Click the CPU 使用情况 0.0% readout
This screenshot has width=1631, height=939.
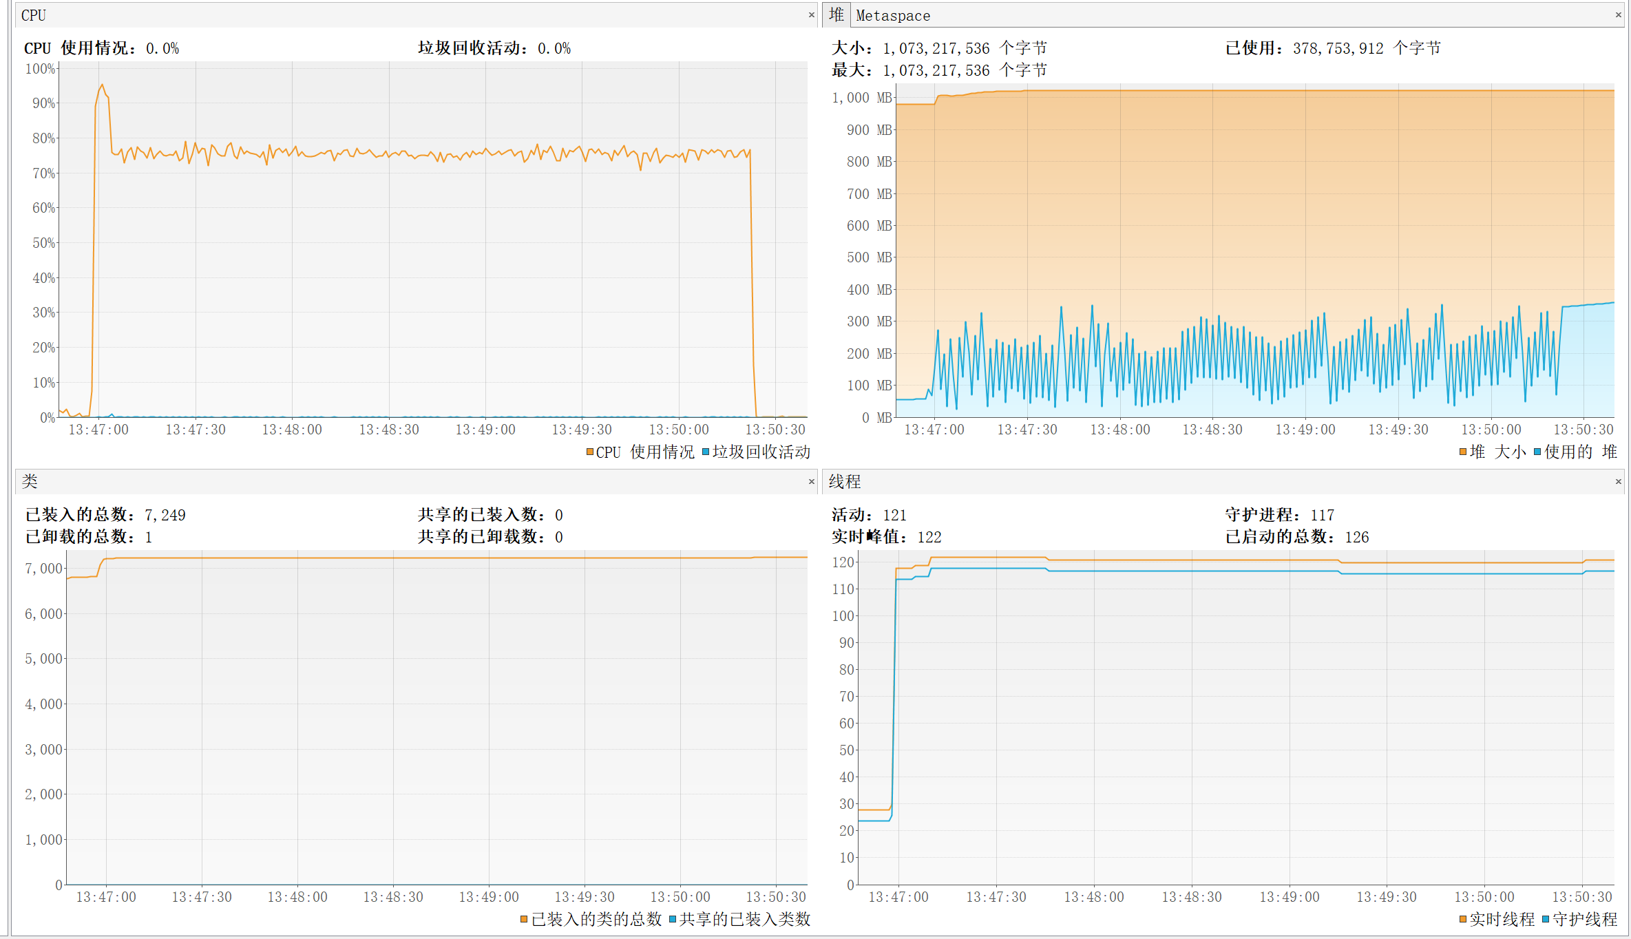[162, 48]
